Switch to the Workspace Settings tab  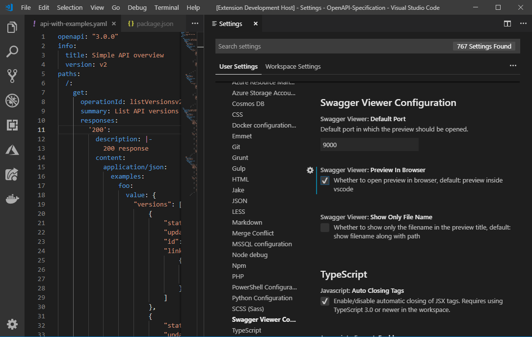pyautogui.click(x=293, y=66)
